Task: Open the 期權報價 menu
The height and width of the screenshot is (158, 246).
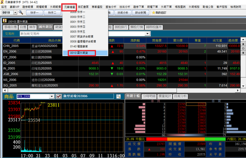Action: (41, 7)
